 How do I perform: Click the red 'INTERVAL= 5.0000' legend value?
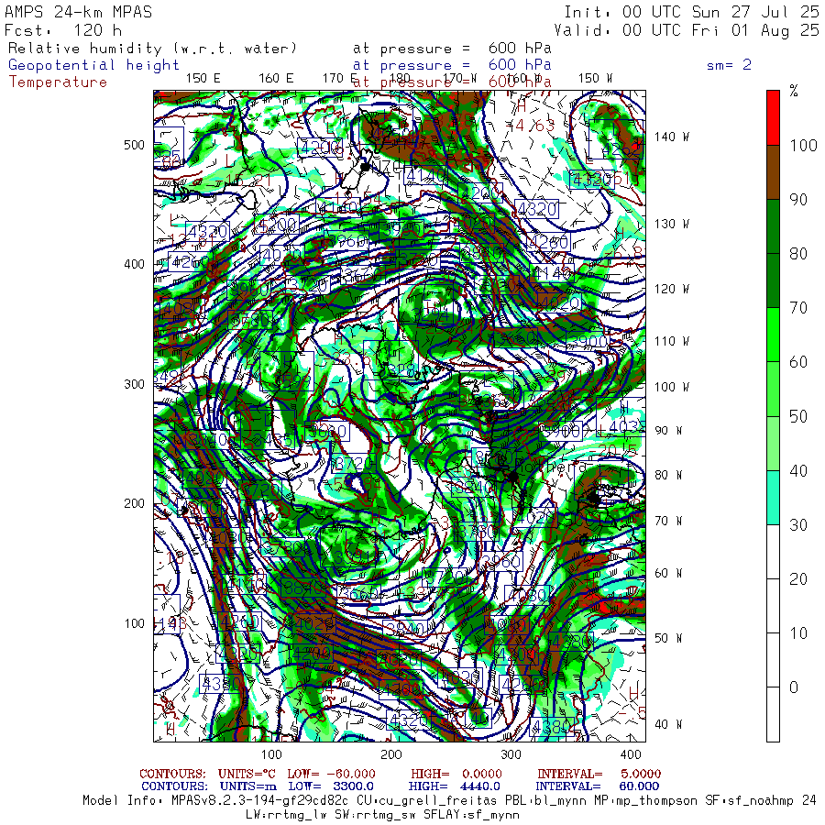[x=599, y=774]
